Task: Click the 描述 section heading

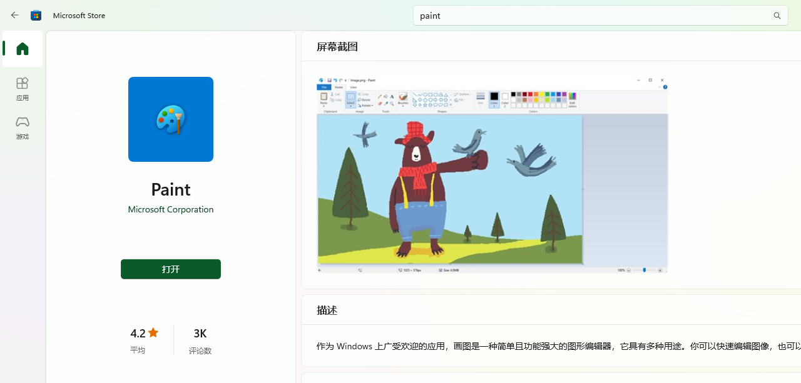Action: click(327, 310)
